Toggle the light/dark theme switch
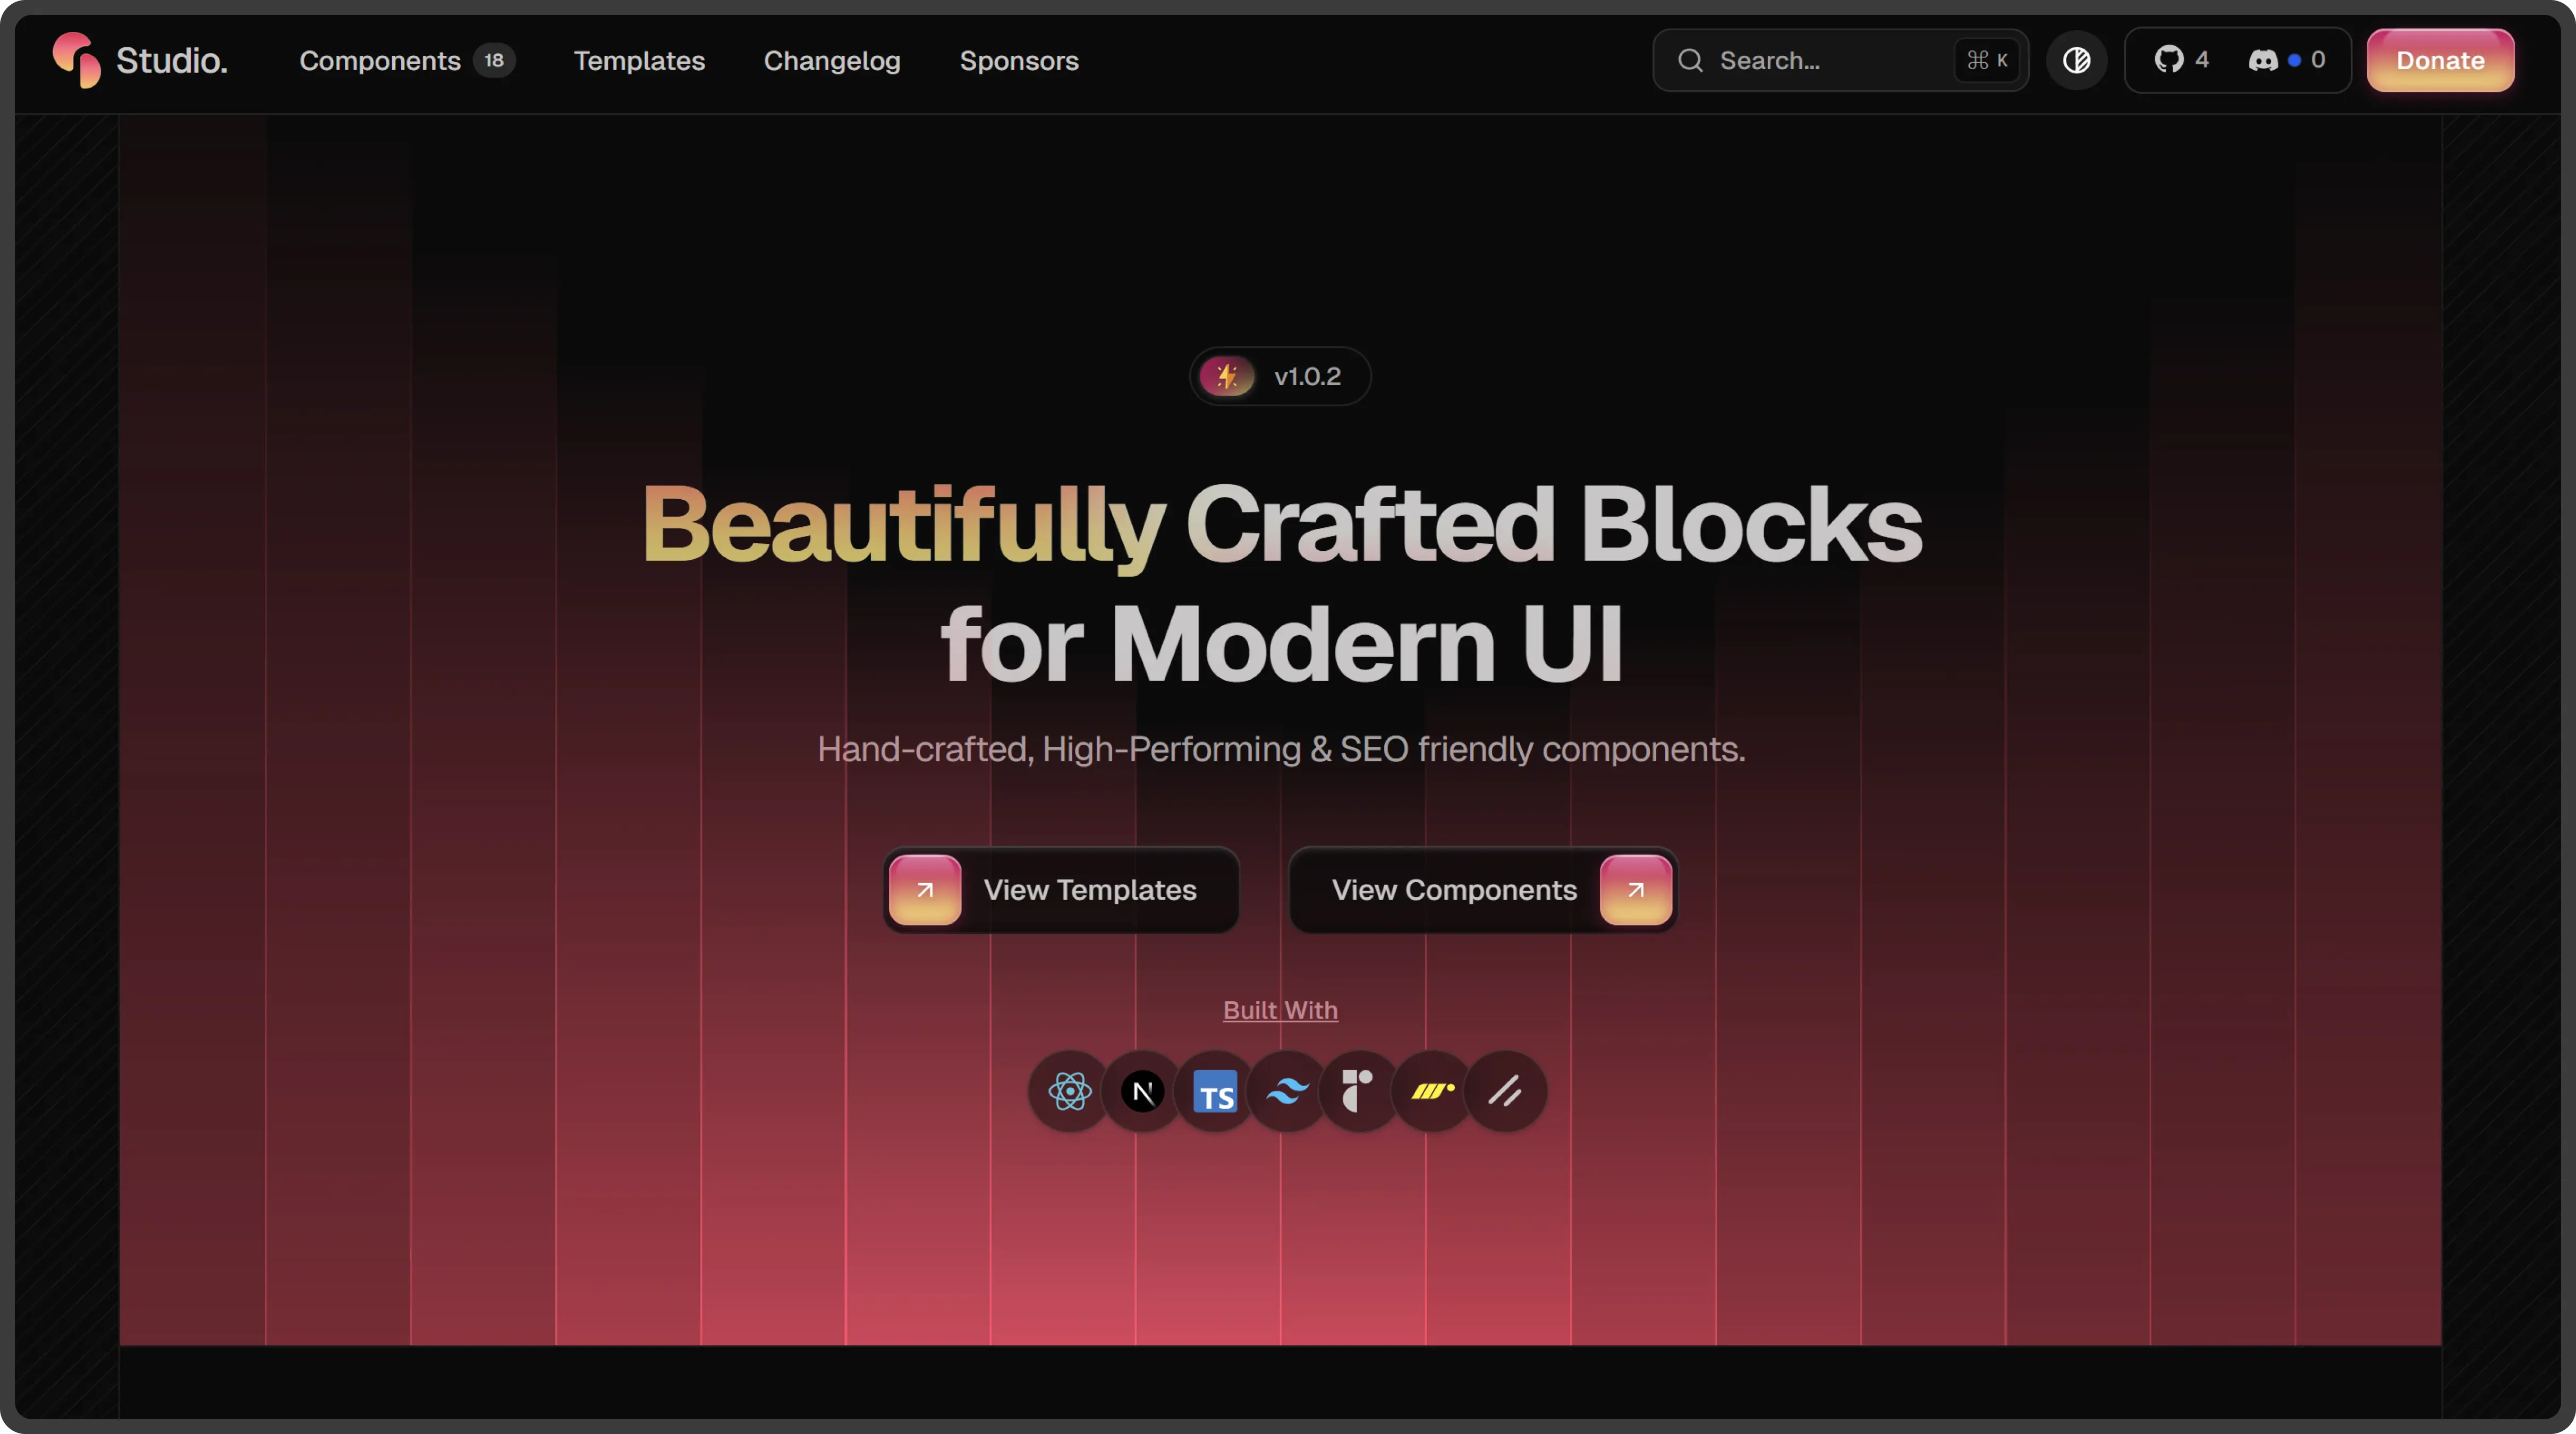The height and width of the screenshot is (1434, 2576). [x=2077, y=60]
